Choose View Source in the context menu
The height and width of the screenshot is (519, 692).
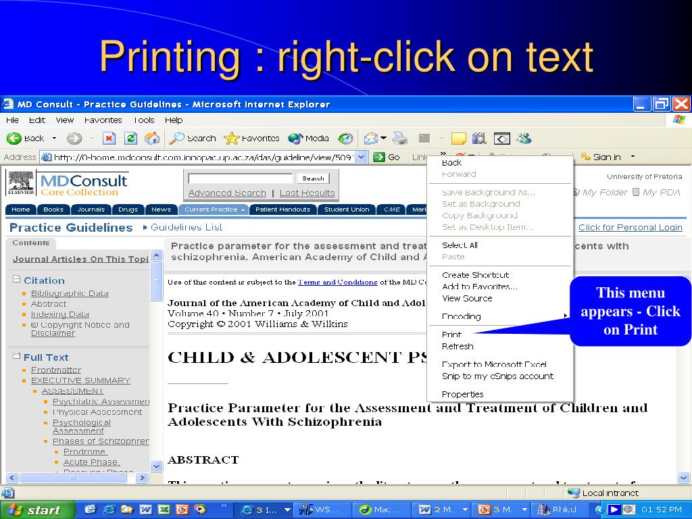click(467, 298)
